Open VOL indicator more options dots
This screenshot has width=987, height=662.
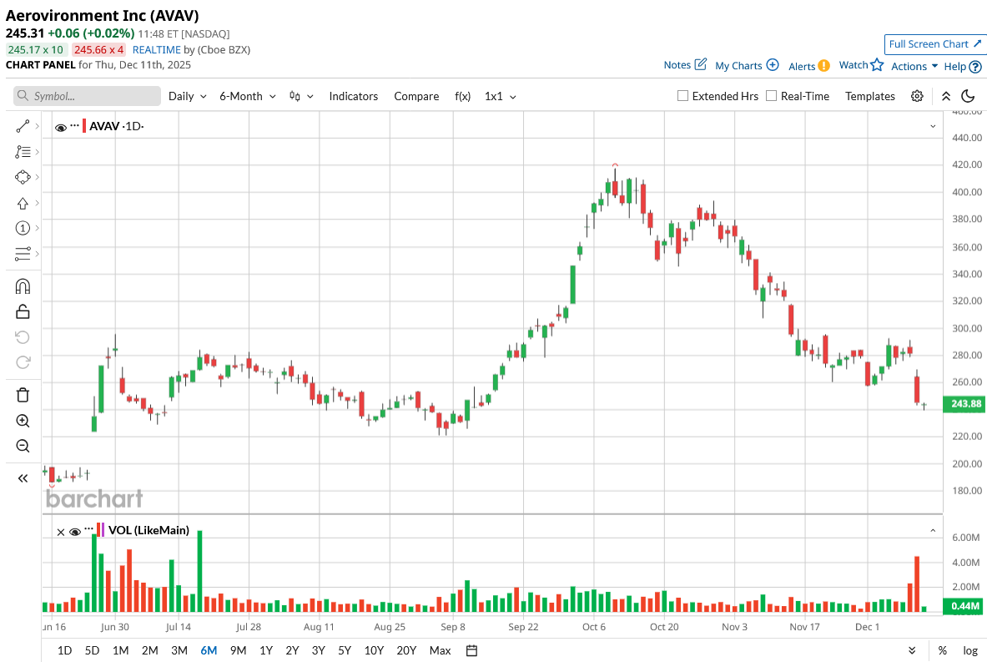click(x=88, y=529)
